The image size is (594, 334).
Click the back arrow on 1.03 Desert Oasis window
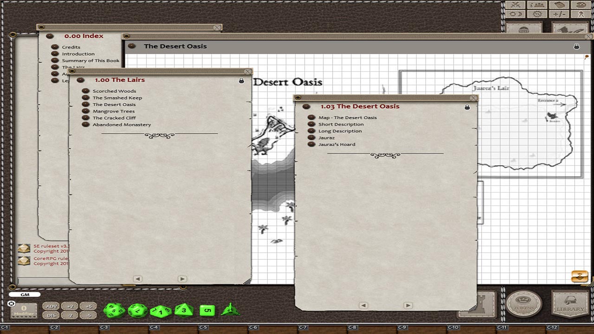tap(363, 305)
